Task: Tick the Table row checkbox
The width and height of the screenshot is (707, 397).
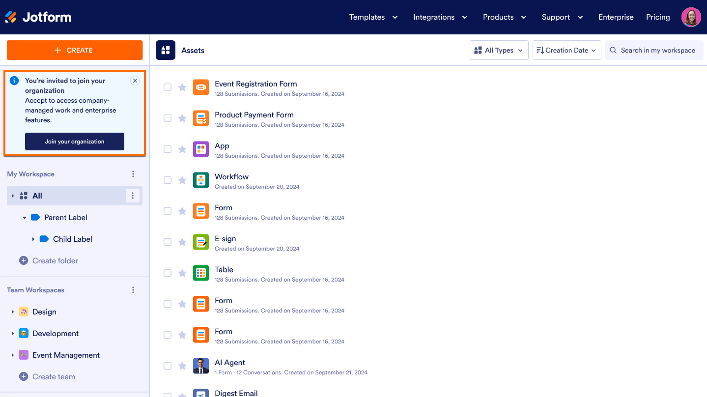Action: pyautogui.click(x=168, y=273)
